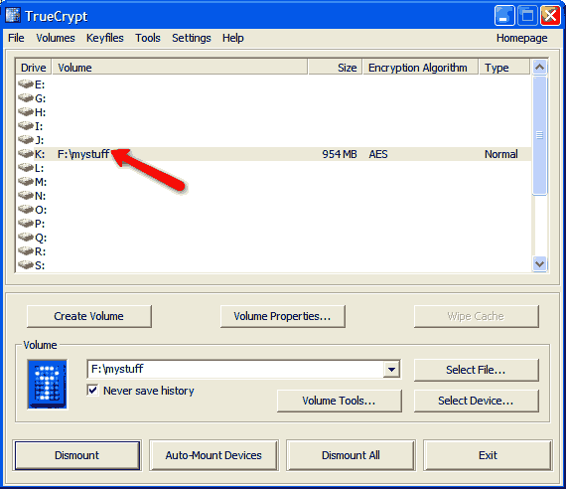Toggle the Never save history checkbox
Viewport: 566px width, 489px height.
click(92, 391)
